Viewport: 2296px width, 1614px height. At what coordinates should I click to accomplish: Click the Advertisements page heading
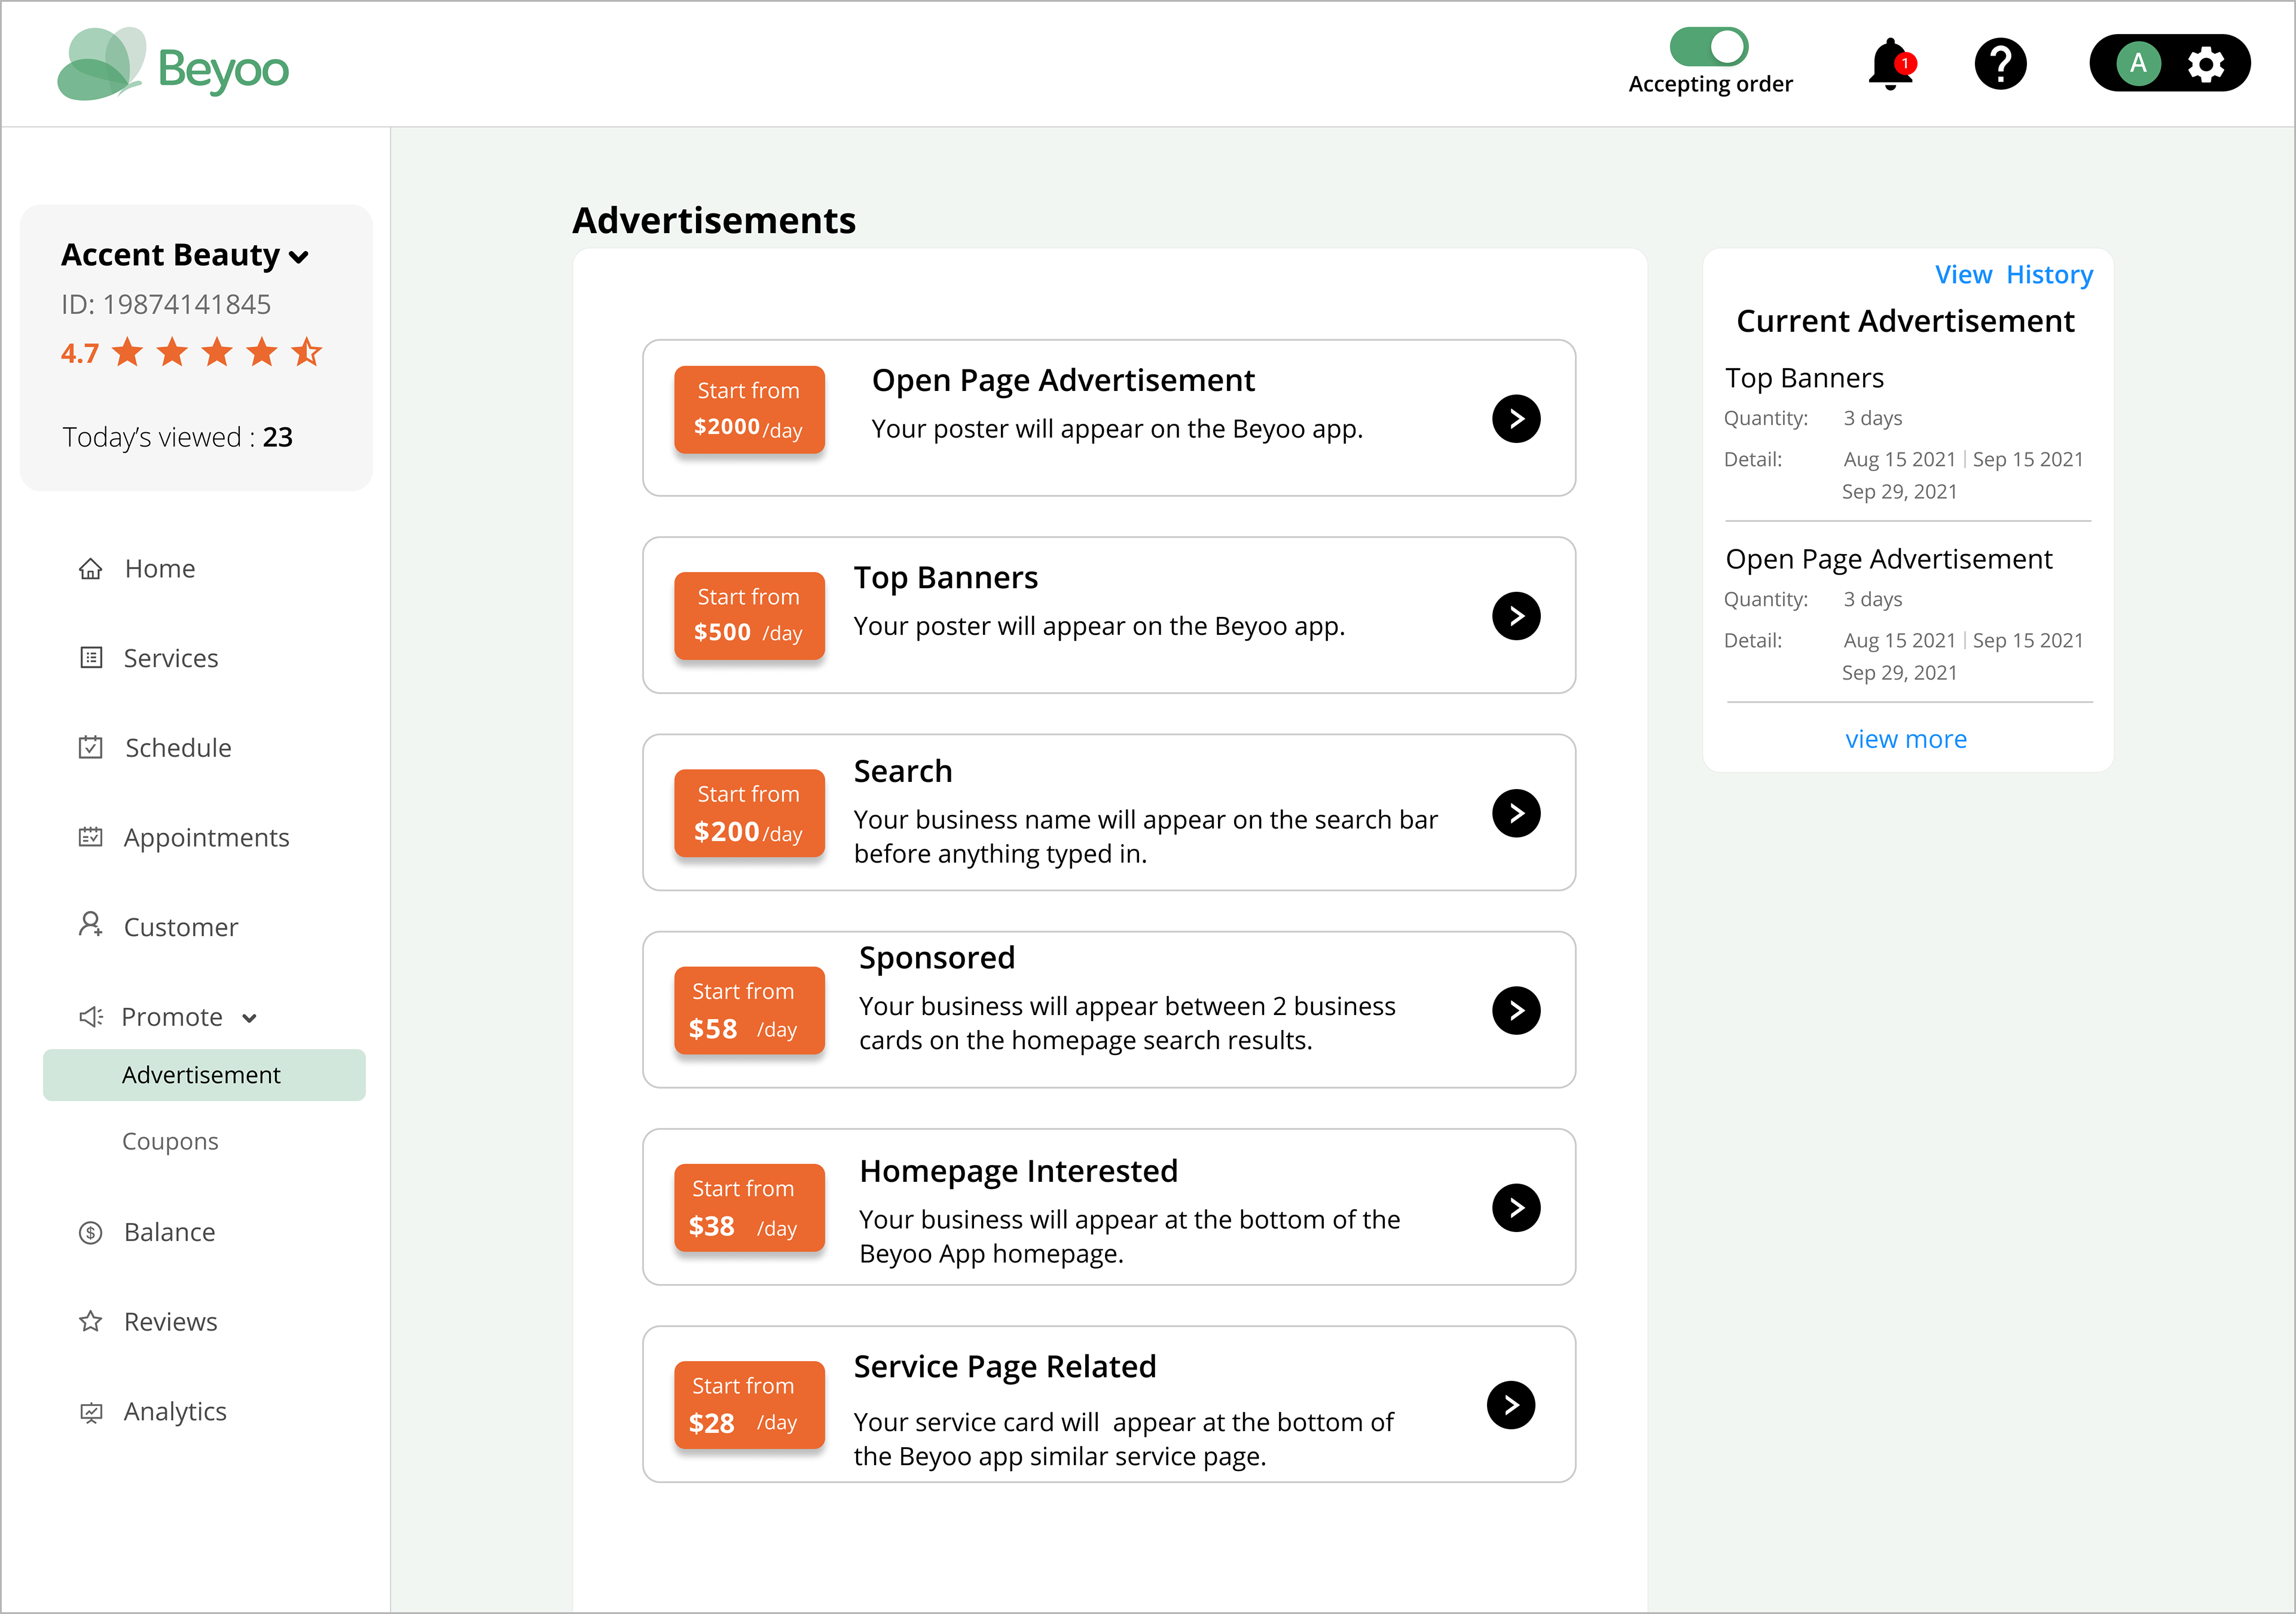click(714, 220)
